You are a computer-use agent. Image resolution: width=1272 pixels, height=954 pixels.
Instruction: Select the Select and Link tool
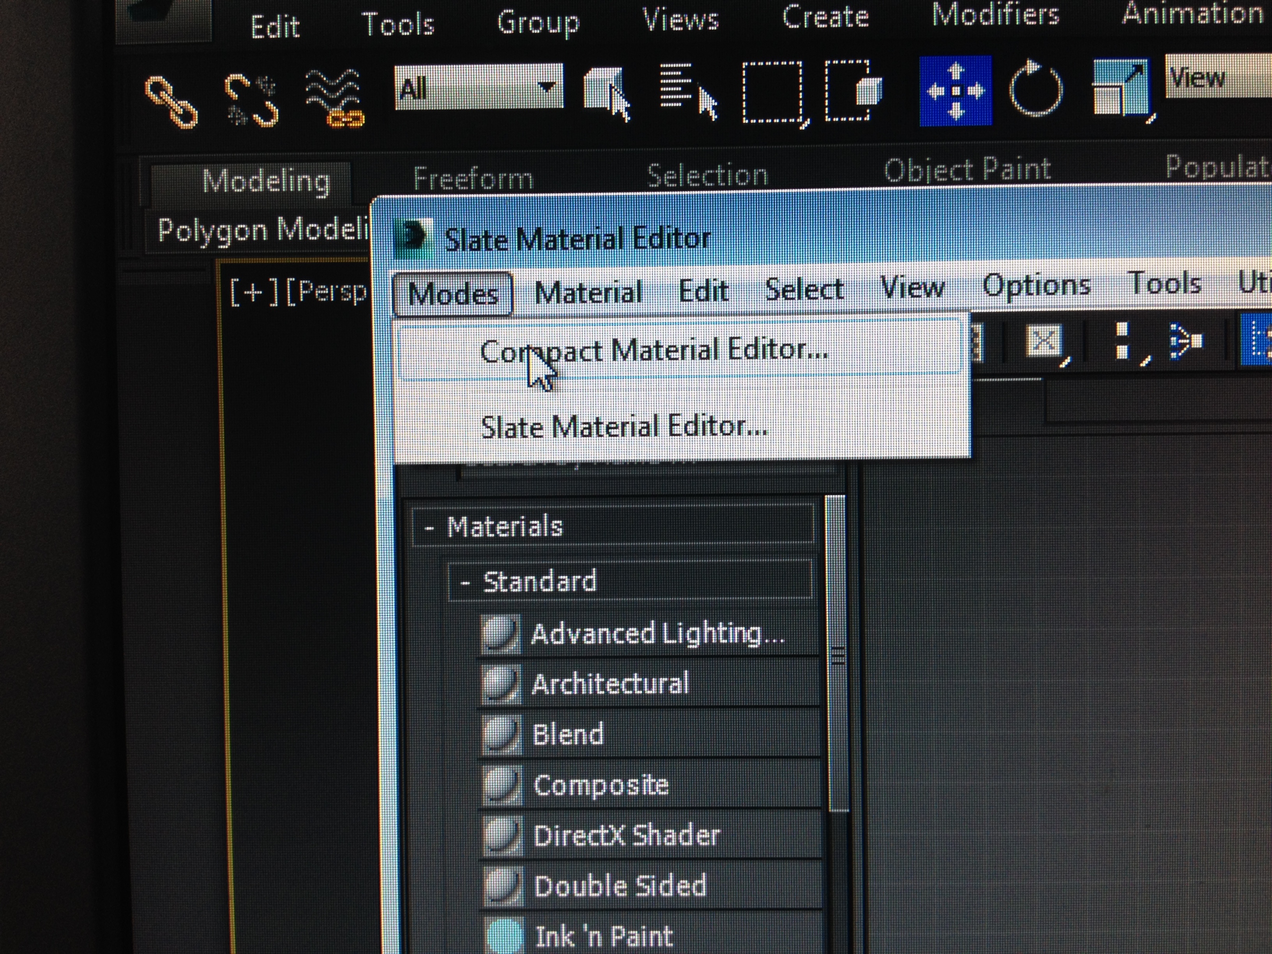pyautogui.click(x=171, y=102)
